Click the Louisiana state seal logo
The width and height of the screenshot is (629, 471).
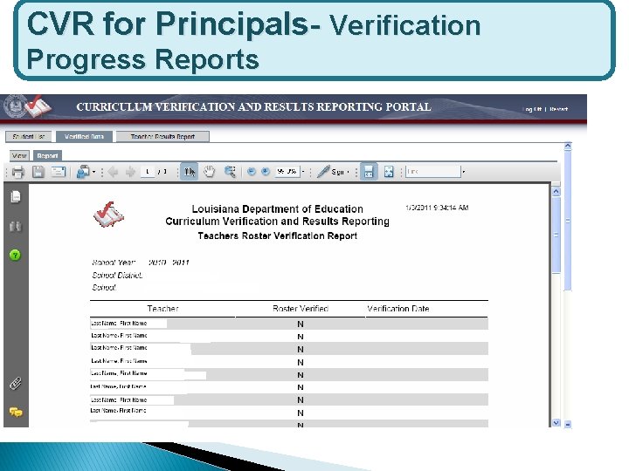14,106
